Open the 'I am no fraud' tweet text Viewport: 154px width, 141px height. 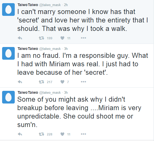83,64
